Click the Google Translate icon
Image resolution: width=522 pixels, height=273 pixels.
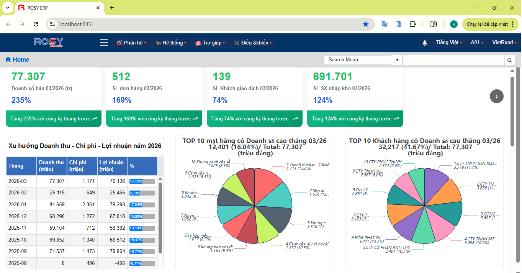pyautogui.click(x=385, y=24)
